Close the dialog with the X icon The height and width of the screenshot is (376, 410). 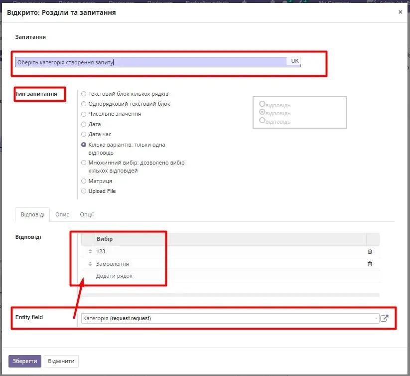(x=400, y=12)
